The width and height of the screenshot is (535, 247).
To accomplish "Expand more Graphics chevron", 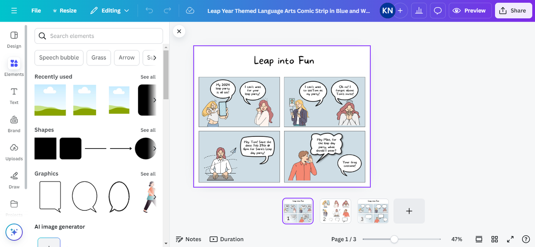I will coord(154,197).
